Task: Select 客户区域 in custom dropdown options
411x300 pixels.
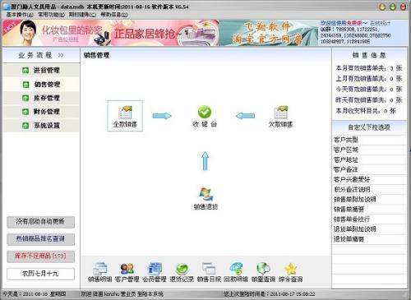Action: [x=369, y=150]
